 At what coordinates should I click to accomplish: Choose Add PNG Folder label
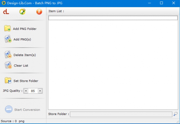click(x=25, y=29)
